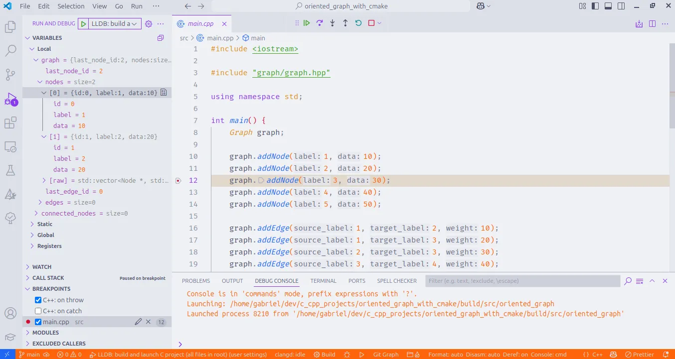675x359 pixels.
Task: Collapse all variables icon
Action: pos(161,38)
